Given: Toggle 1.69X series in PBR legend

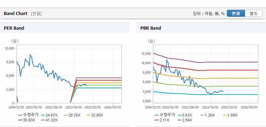Looking at the screenshot, I should [x=230, y=115].
